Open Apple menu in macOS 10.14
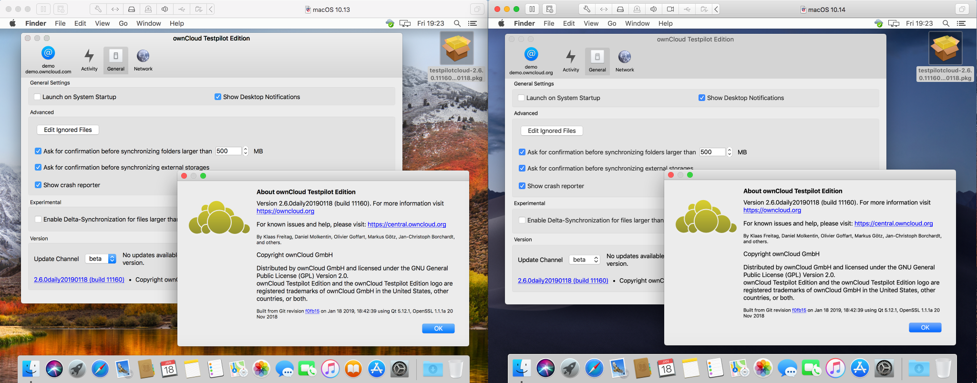This screenshot has height=383, width=977. (501, 23)
